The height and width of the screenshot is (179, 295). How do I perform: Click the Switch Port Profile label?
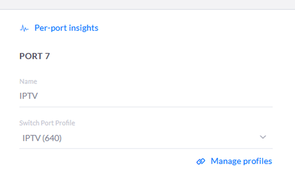point(47,123)
